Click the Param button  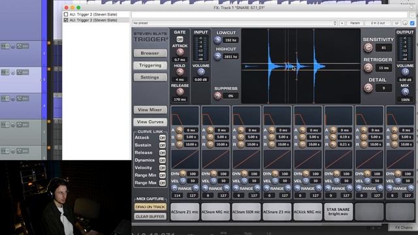click(x=355, y=23)
